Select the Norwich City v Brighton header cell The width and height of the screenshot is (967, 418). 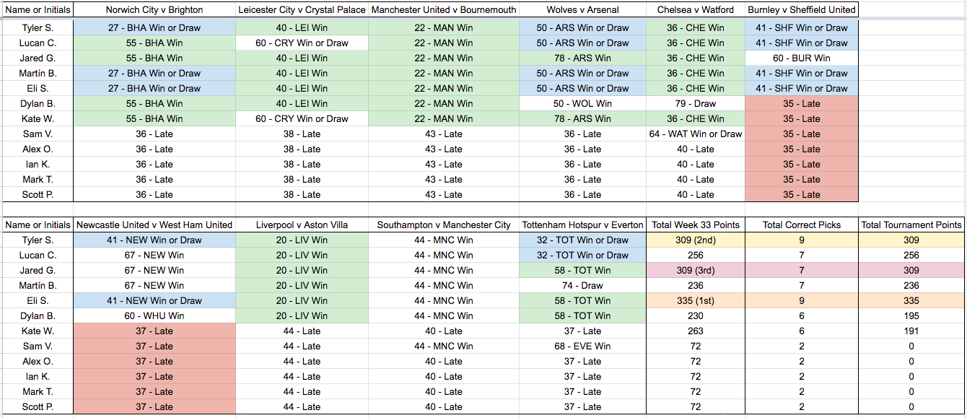[x=154, y=9]
